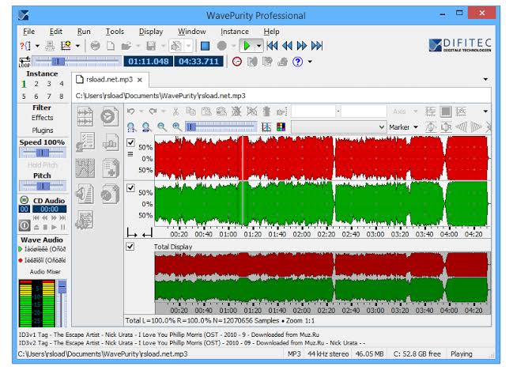This screenshot has width=513, height=374.
Task: Uncheck the red left channel checkbox
Action: click(130, 142)
